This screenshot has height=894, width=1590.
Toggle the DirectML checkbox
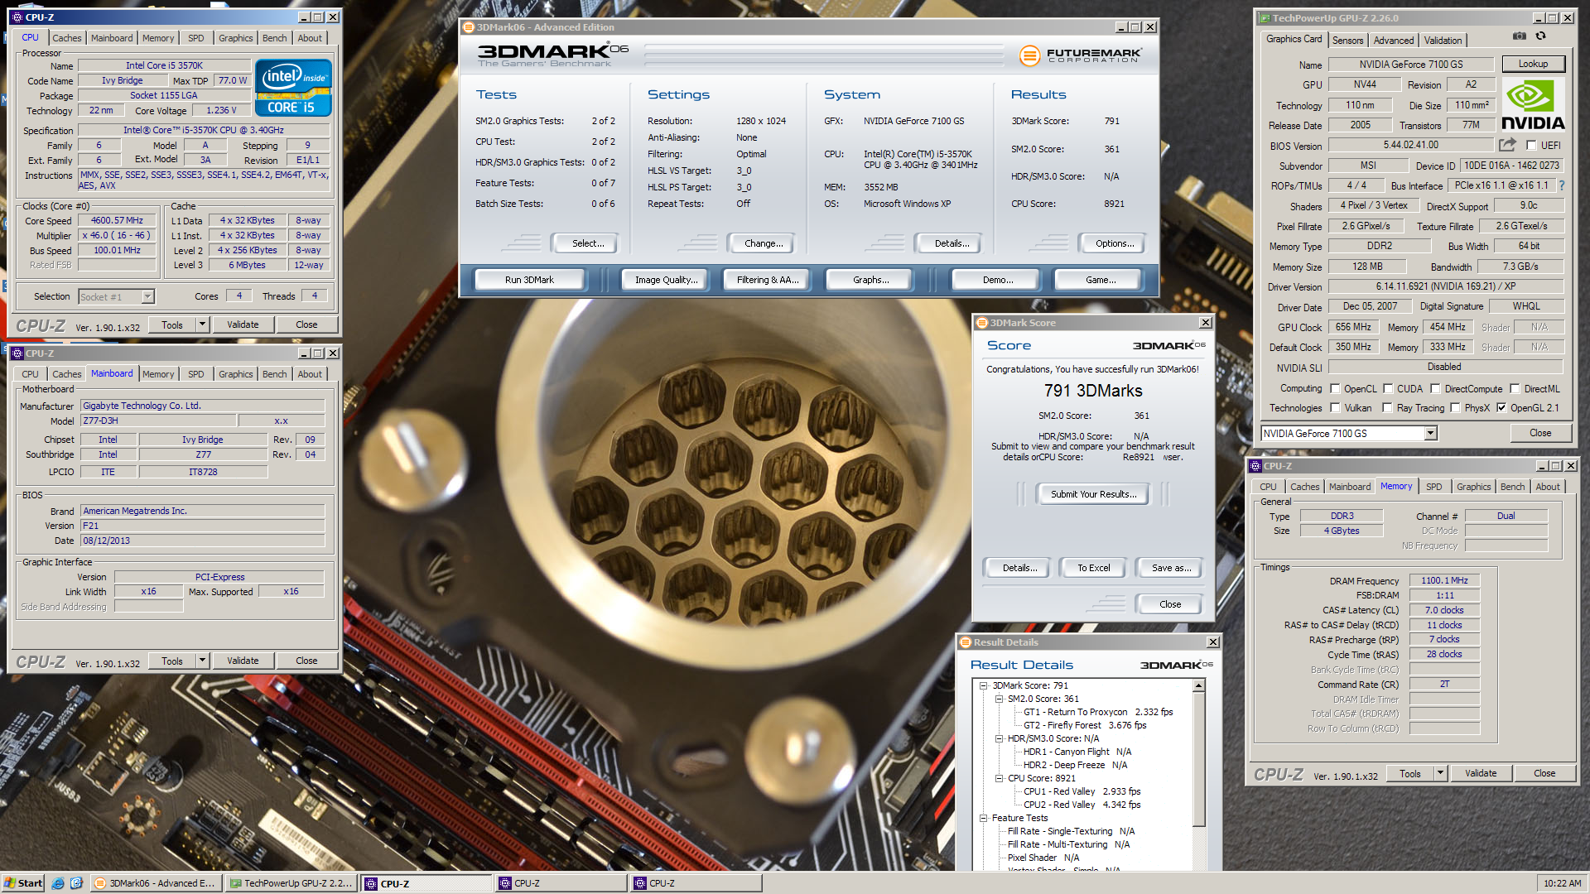[1515, 388]
